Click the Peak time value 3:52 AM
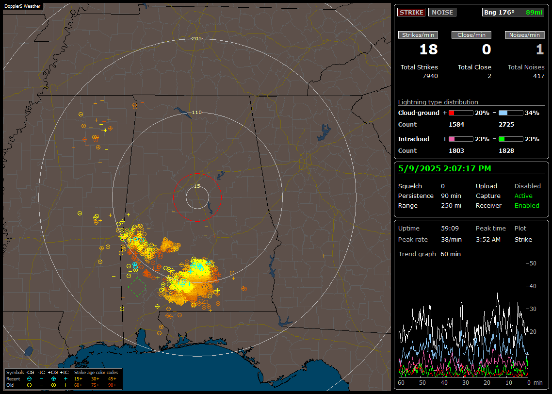Viewport: 552px width, 394px height. pos(488,239)
